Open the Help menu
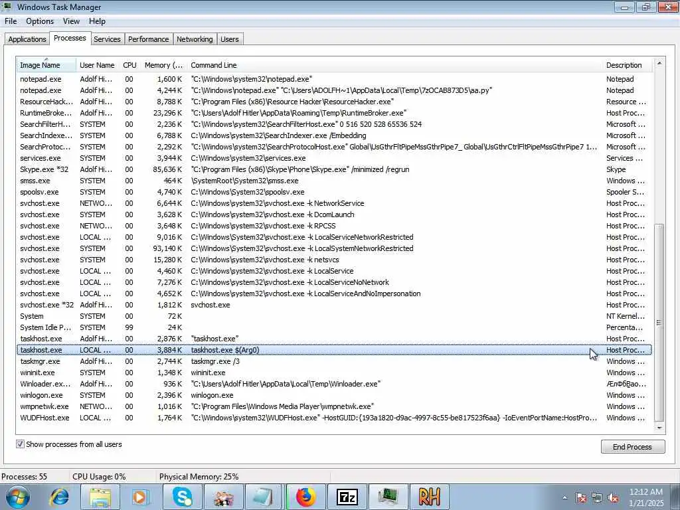 (x=97, y=21)
